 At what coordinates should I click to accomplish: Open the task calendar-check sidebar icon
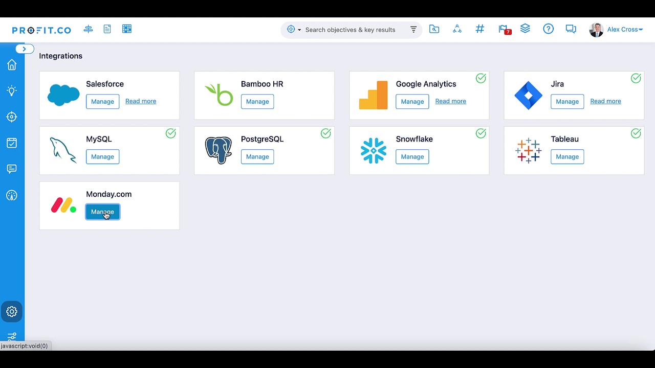coord(12,143)
